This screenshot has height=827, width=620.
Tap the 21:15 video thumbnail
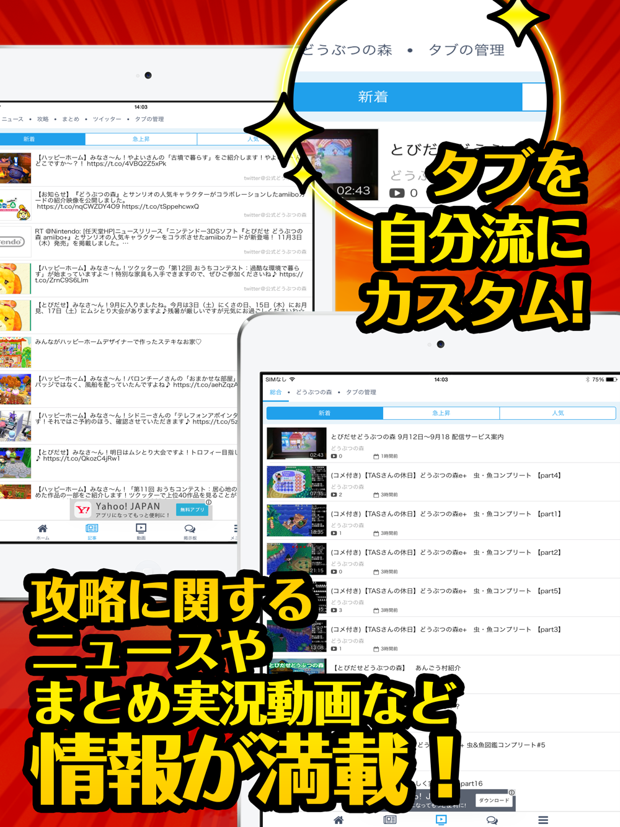pyautogui.click(x=296, y=559)
